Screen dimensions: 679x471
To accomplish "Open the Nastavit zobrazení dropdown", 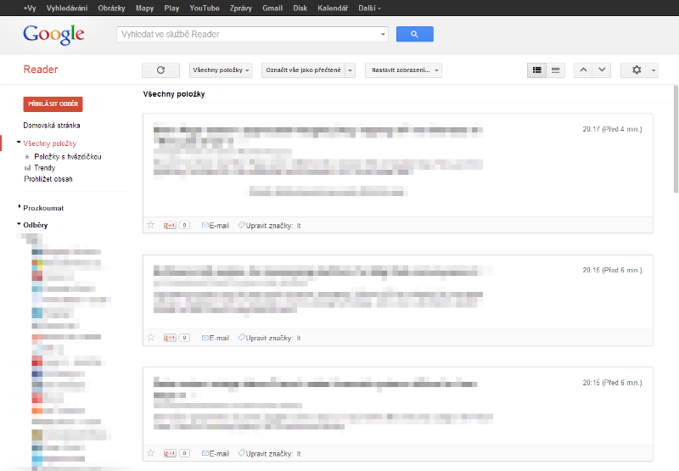I will [x=404, y=70].
